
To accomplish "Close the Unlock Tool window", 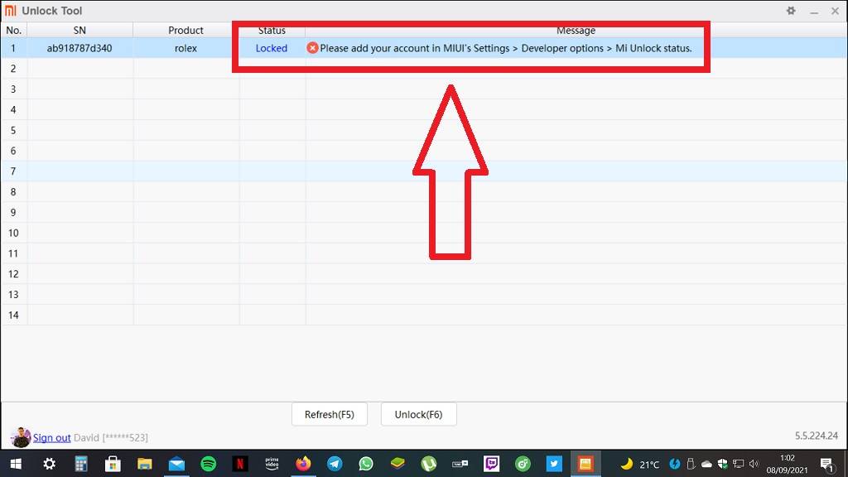I will (x=835, y=11).
